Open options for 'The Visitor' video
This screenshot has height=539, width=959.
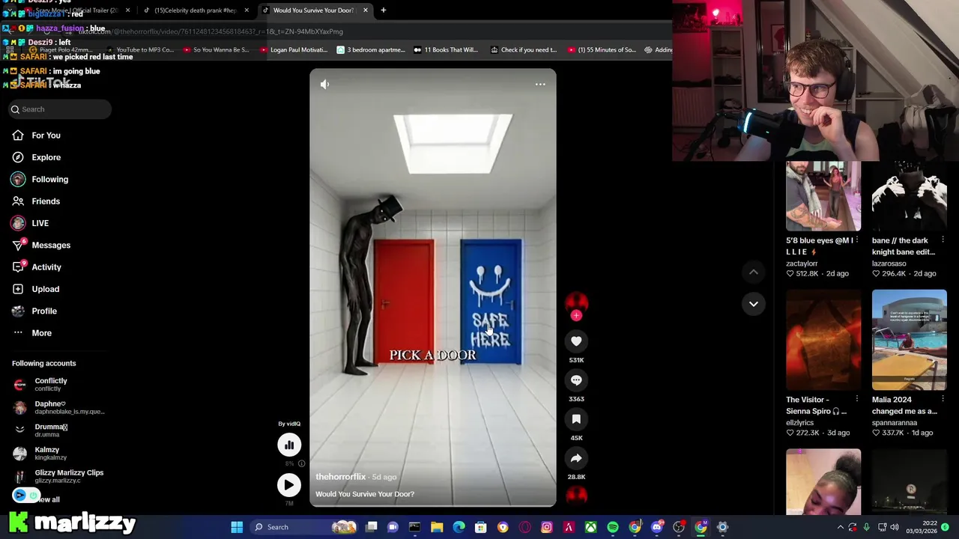(856, 400)
